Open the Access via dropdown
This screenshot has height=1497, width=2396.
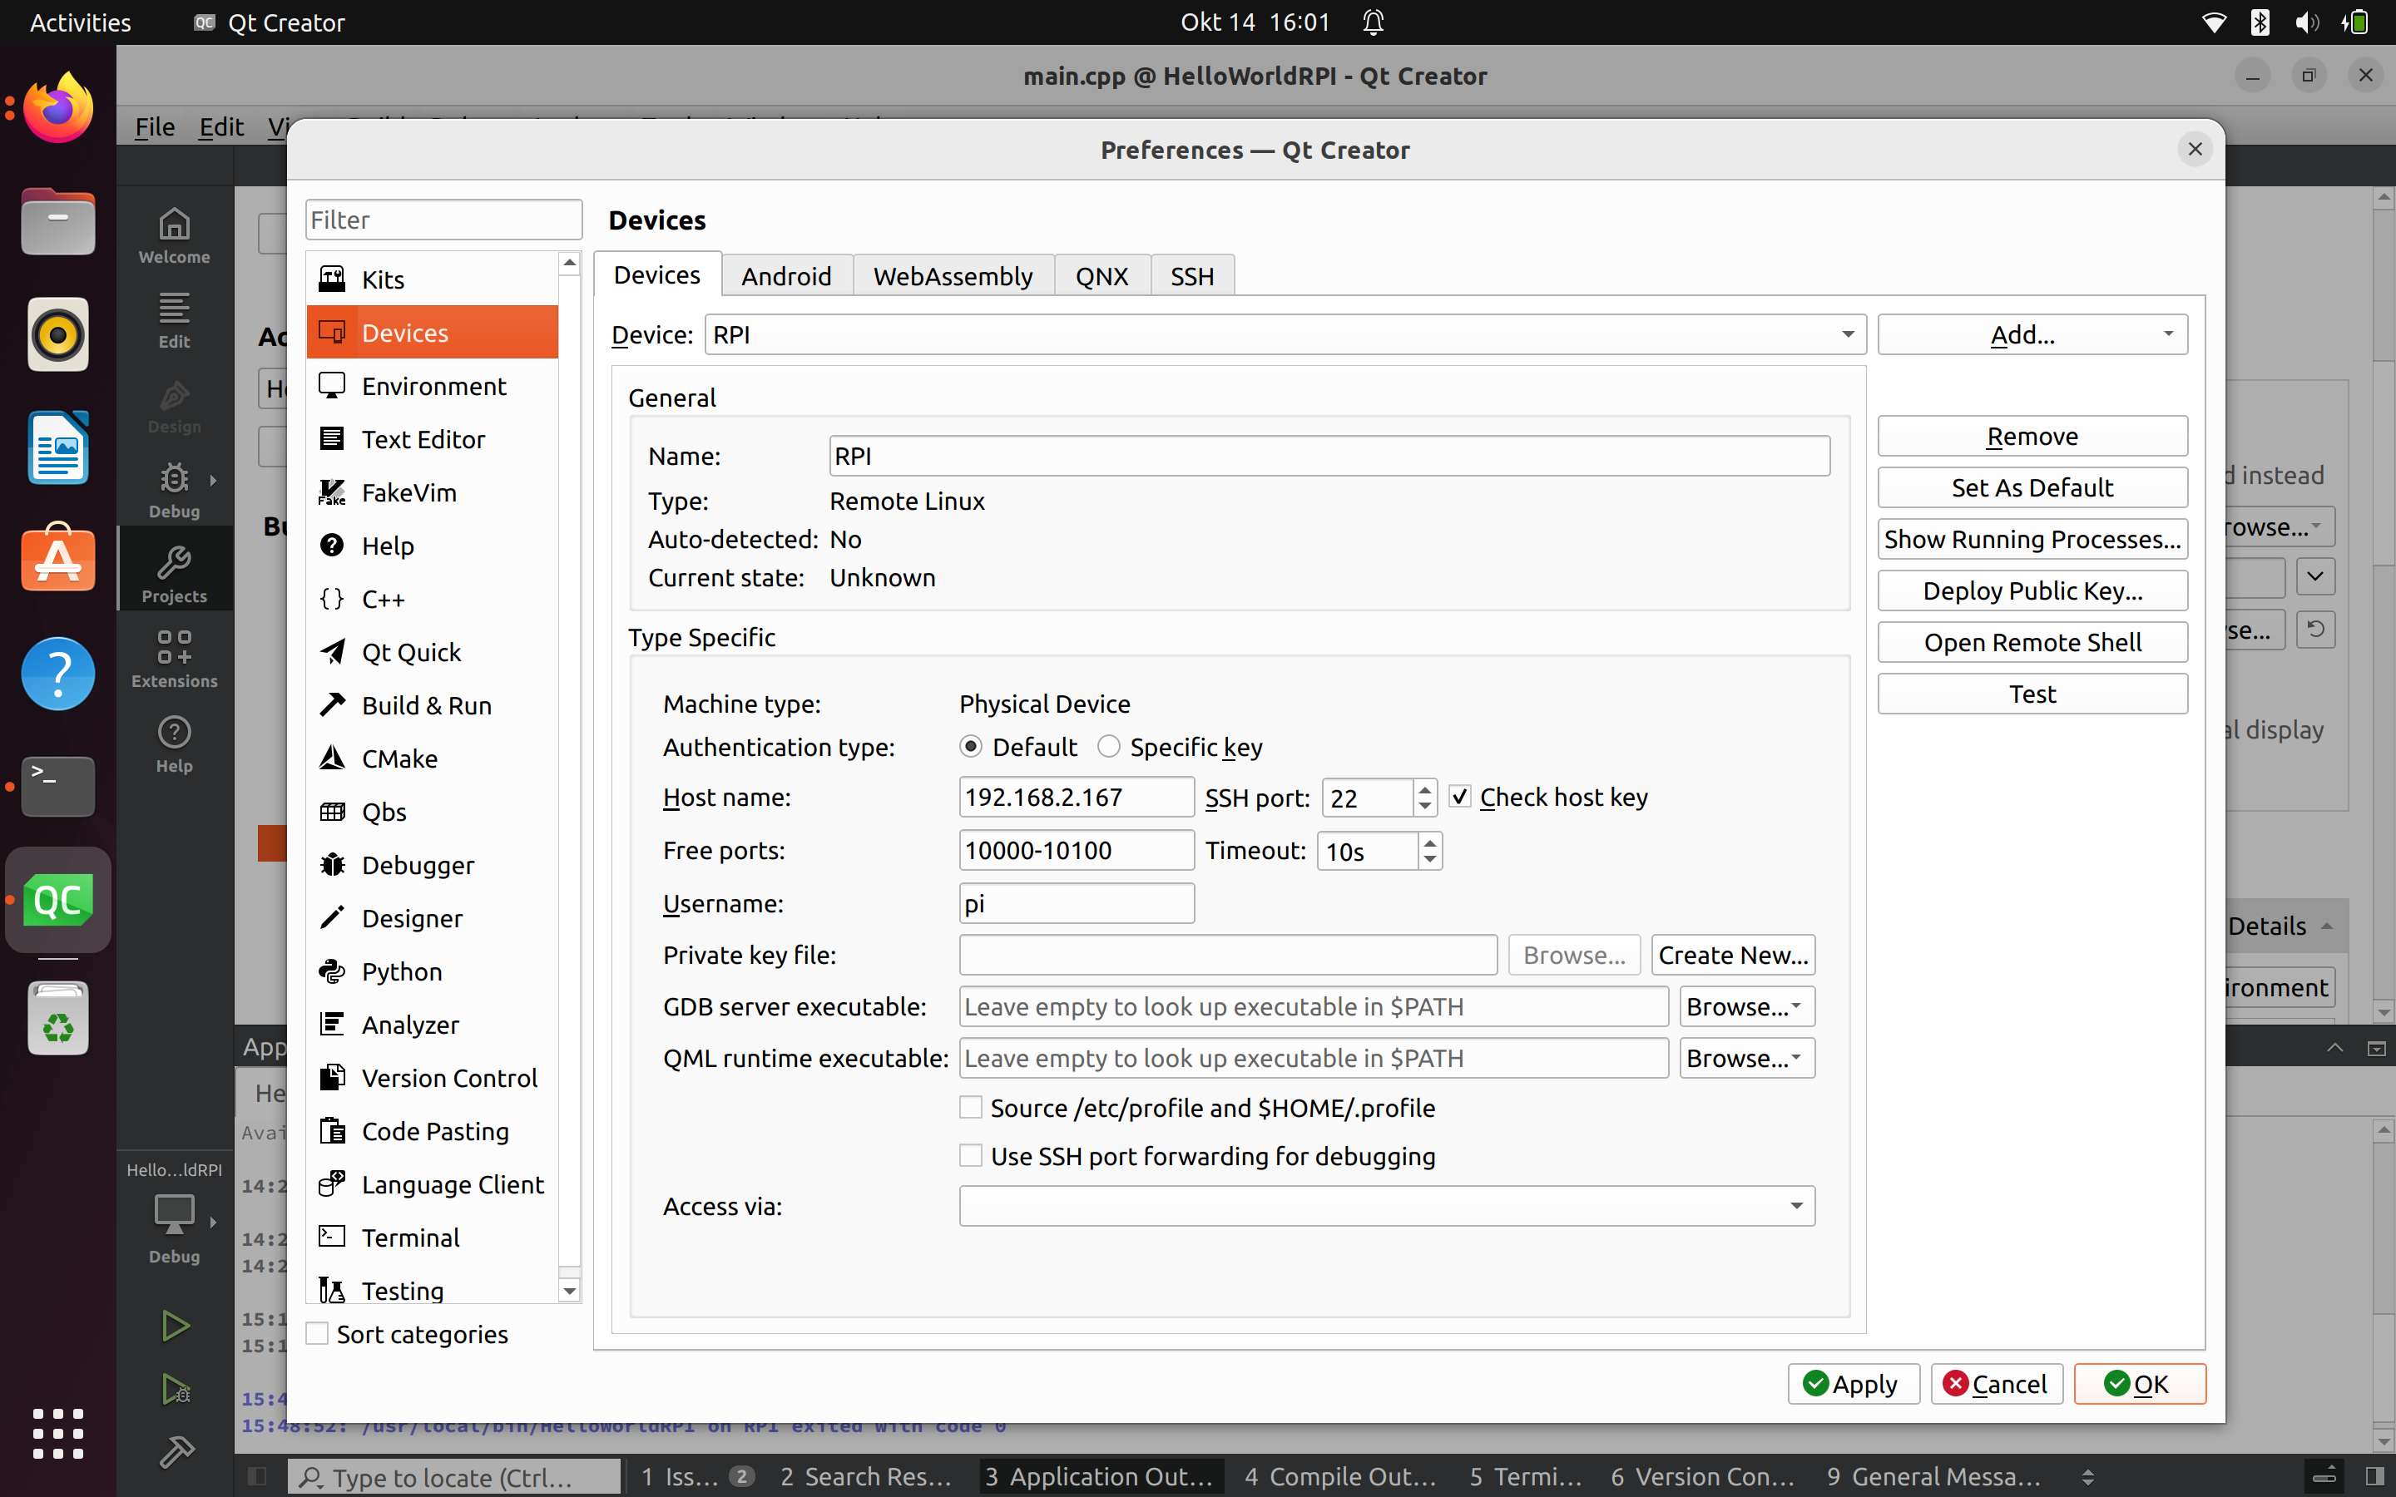(1386, 1206)
